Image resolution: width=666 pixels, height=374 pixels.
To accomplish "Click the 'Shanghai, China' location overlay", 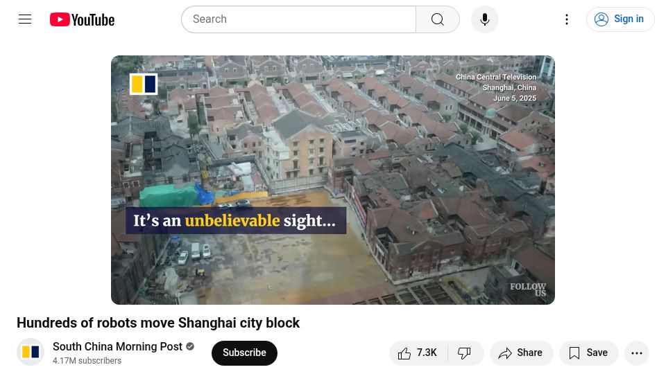I will [x=509, y=88].
